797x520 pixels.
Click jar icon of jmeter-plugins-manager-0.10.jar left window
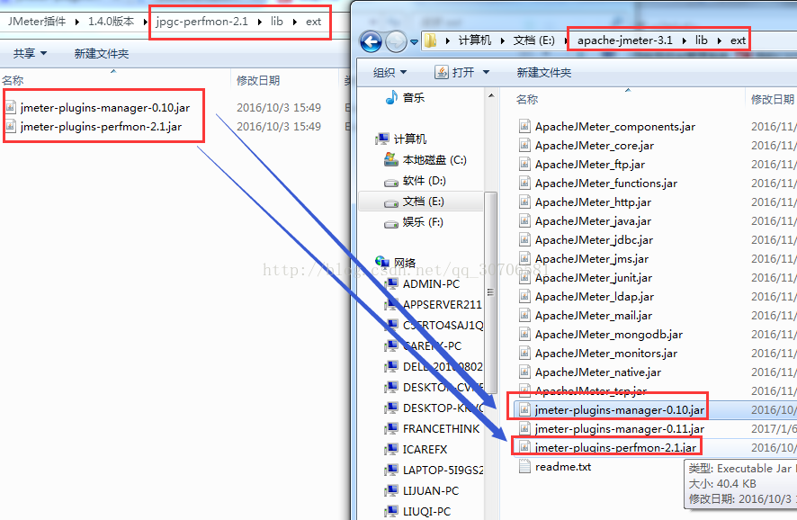tap(10, 107)
